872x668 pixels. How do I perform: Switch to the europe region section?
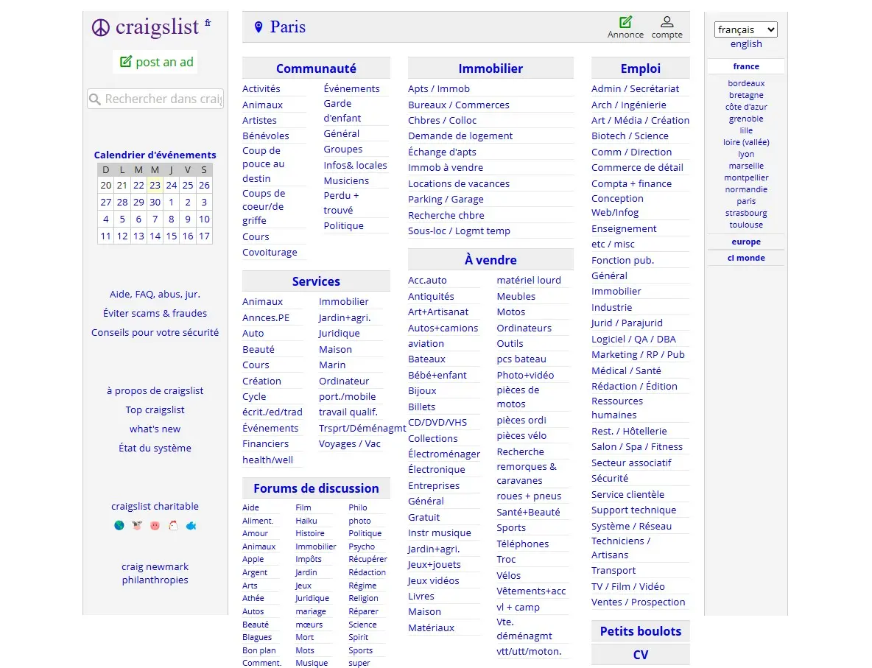[x=745, y=242]
